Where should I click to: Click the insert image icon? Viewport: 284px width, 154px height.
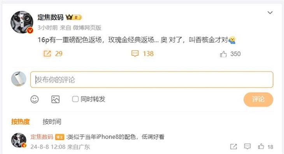point(55,99)
